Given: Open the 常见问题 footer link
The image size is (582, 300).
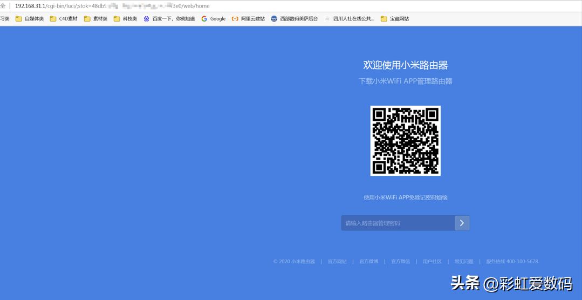Looking at the screenshot, I should click(464, 261).
